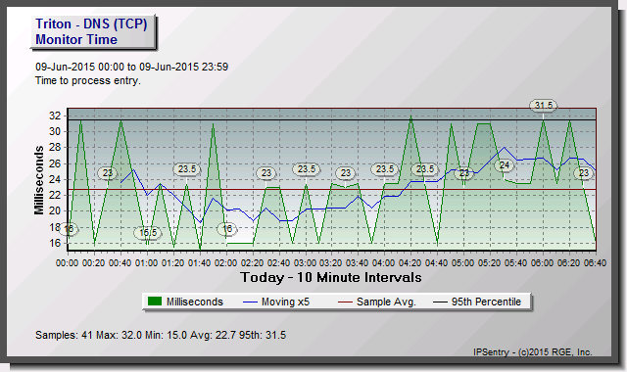The height and width of the screenshot is (372, 627).
Task: Select the red Sample Avg. legend line
Action: coord(345,302)
